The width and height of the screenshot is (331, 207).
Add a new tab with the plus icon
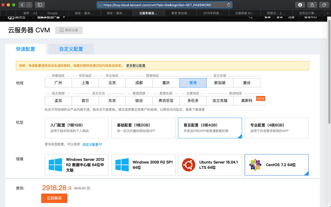(x=328, y=13)
